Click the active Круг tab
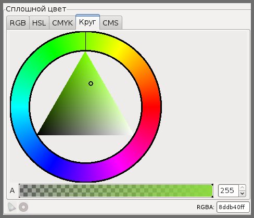 point(87,22)
